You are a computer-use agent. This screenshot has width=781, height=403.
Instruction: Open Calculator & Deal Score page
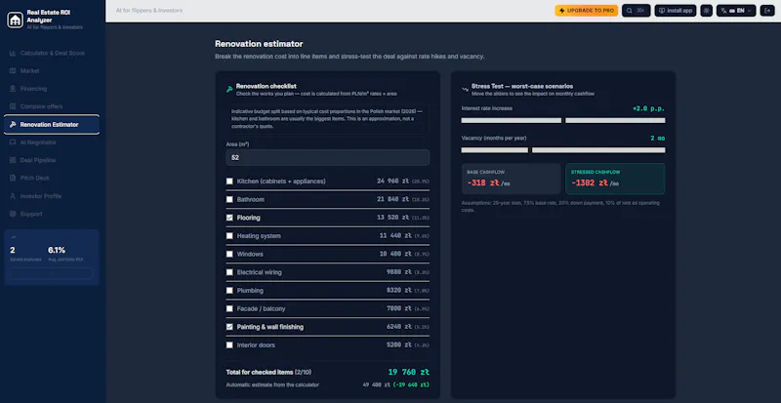pos(52,53)
